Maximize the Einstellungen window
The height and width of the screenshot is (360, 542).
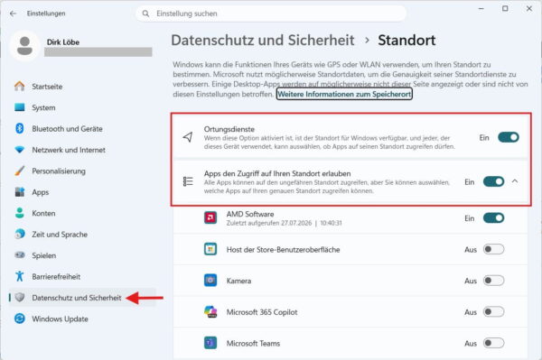505,9
